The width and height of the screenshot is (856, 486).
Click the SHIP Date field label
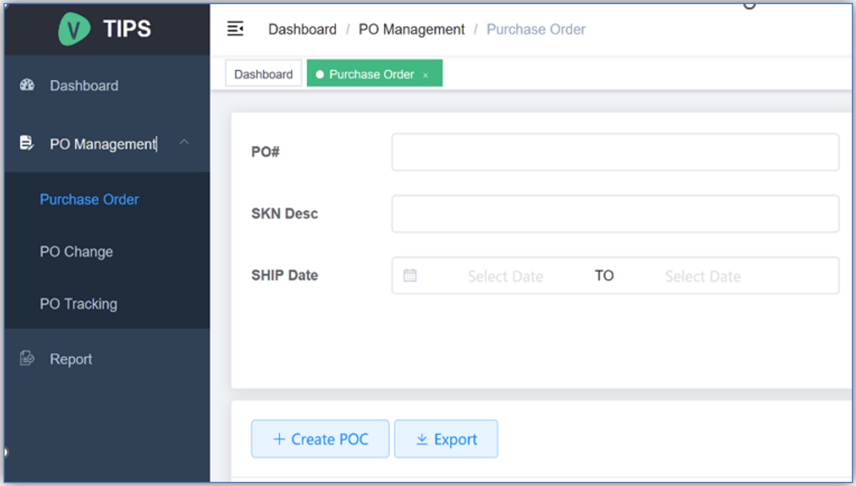(285, 275)
